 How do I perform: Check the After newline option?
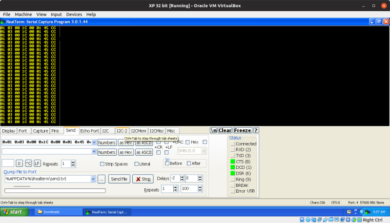coord(189,163)
